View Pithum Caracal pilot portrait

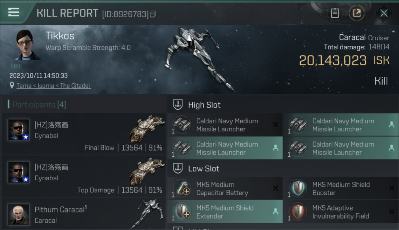[x=19, y=214]
